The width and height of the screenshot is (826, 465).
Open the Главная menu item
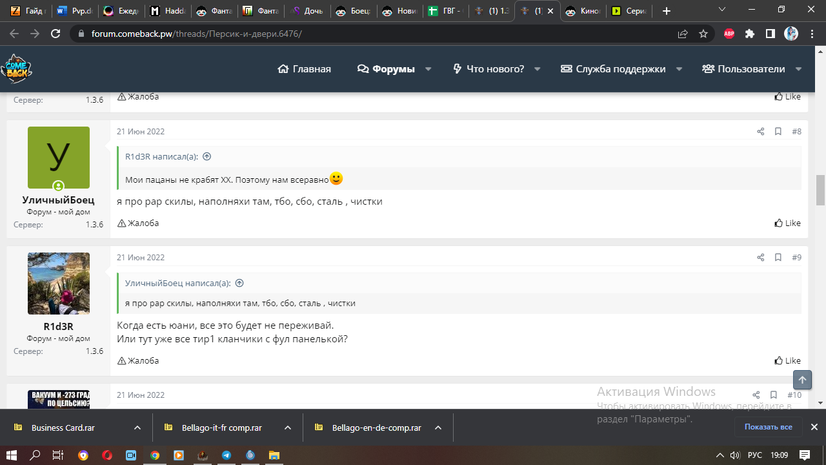pos(304,69)
